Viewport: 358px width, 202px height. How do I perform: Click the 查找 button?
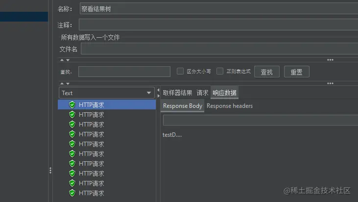pyautogui.click(x=267, y=72)
